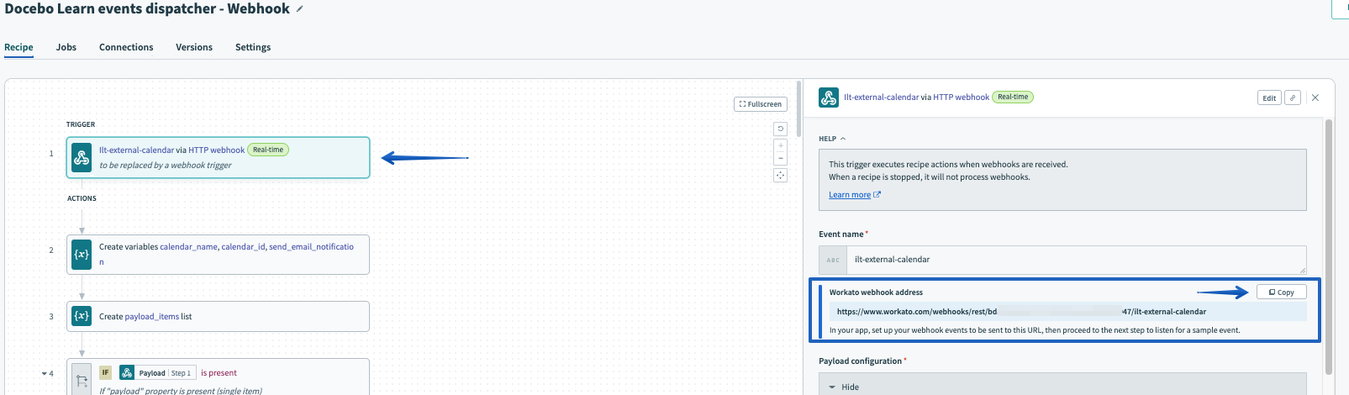This screenshot has height=395, width=1349.
Task: Click the copy link icon next to Edit
Action: [x=1294, y=97]
